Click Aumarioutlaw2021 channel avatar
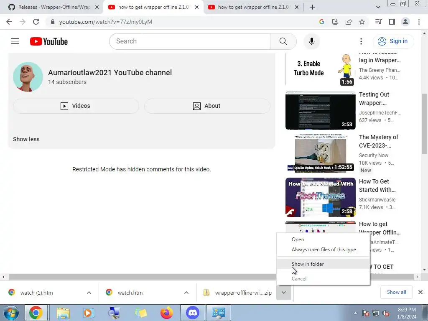Viewport: 428px width, 321px height. (x=28, y=77)
